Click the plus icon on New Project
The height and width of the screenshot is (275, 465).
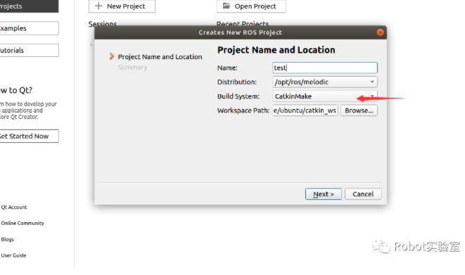point(98,6)
